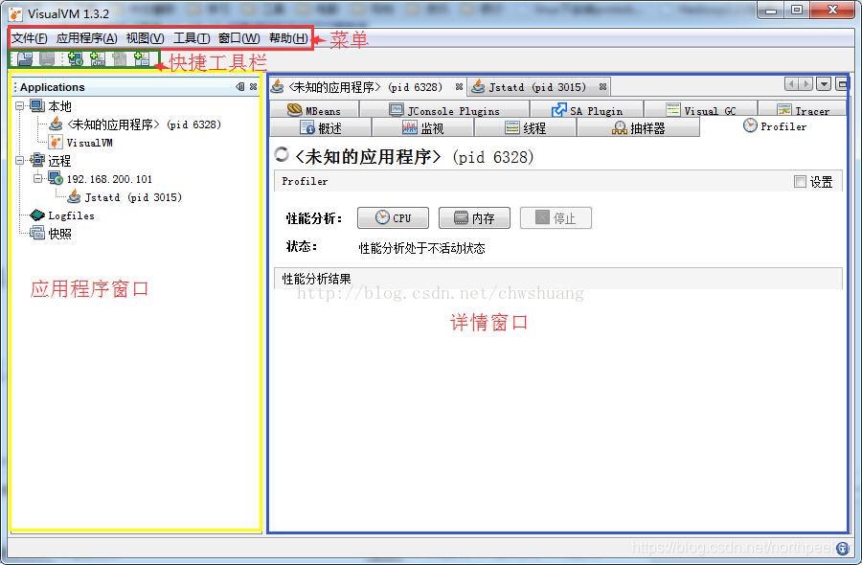Open the 窗口(W) menu
Screen dimensions: 862x565
[239, 38]
